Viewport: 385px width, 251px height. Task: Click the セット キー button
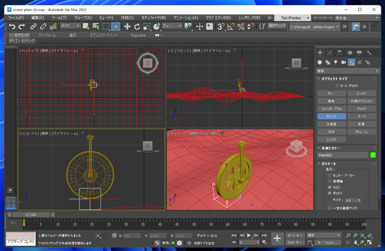tap(295, 242)
